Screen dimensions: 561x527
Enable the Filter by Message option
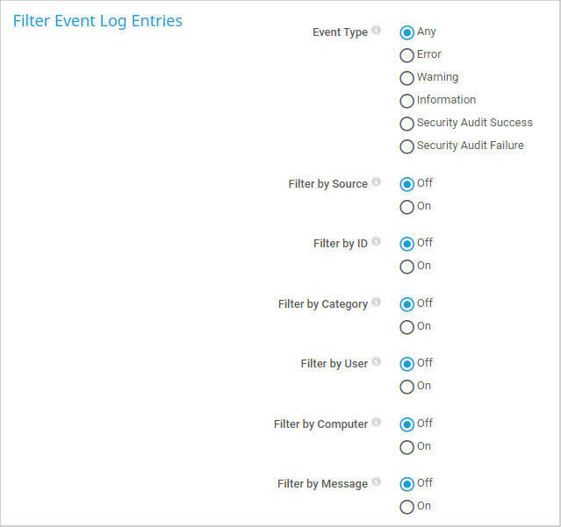(406, 507)
